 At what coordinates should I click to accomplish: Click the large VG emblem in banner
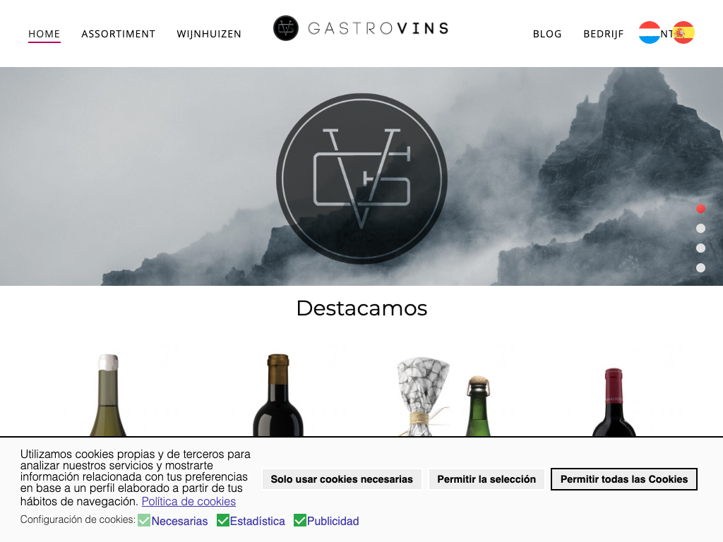coord(361,179)
